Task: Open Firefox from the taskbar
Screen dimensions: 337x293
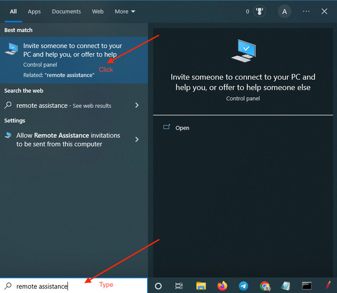Action: pyautogui.click(x=222, y=286)
